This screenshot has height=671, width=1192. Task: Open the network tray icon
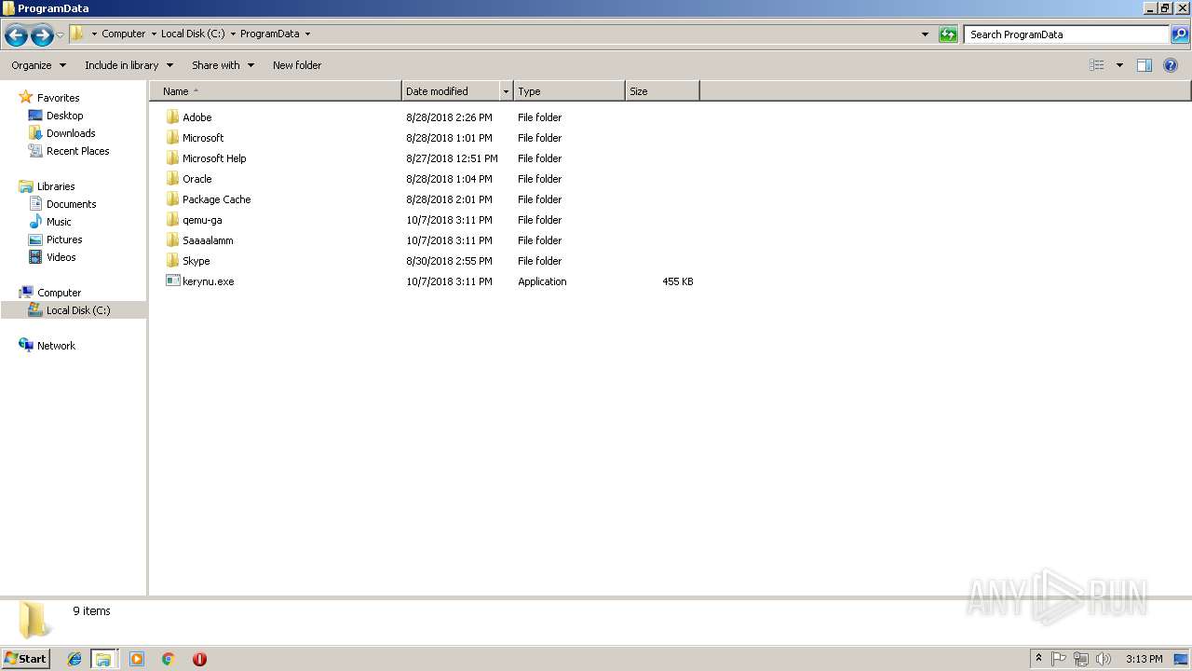click(x=1081, y=659)
